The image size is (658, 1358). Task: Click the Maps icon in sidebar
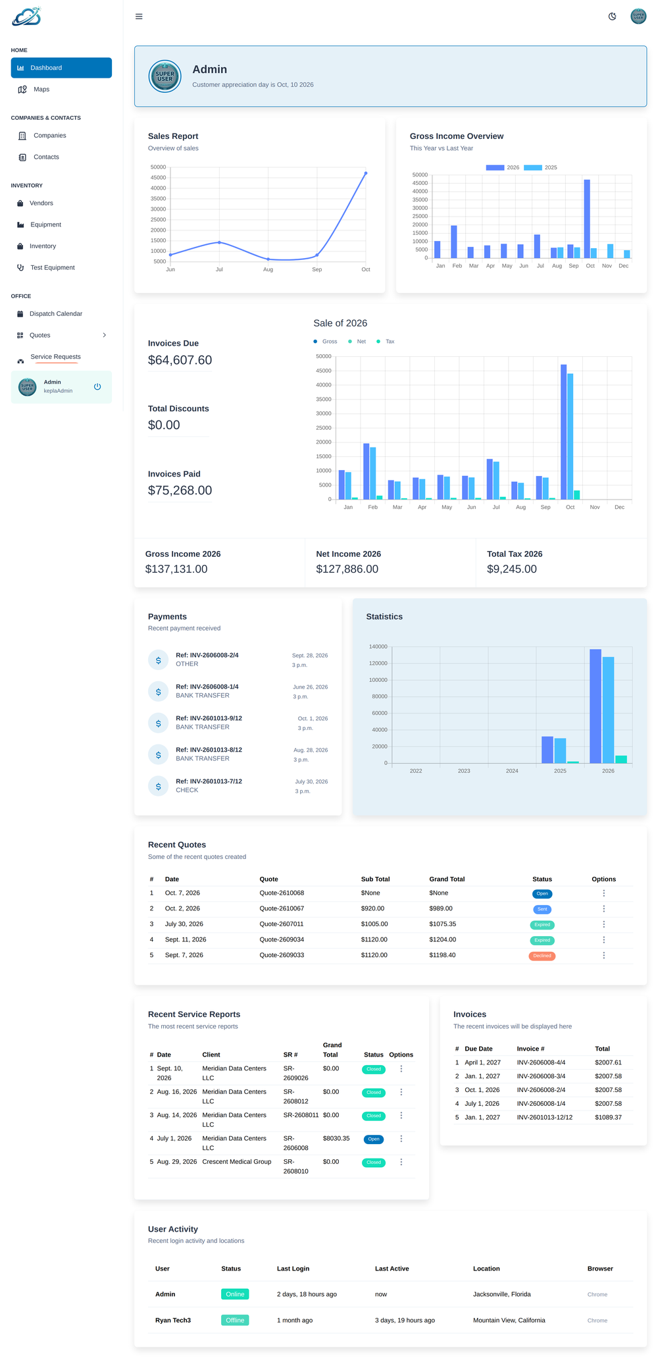pos(22,90)
